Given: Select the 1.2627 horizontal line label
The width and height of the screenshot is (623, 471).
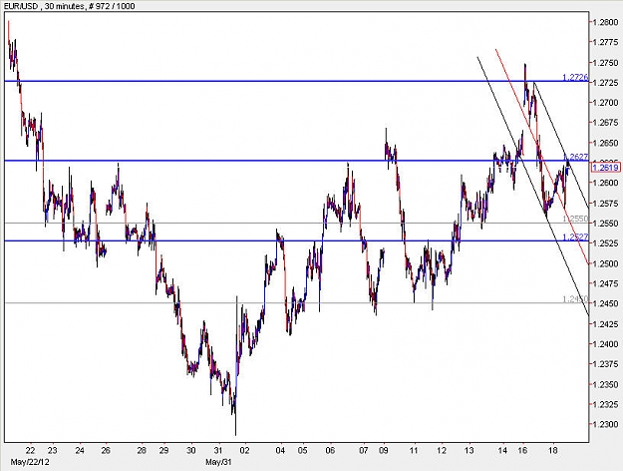Looking at the screenshot, I should 576,157.
